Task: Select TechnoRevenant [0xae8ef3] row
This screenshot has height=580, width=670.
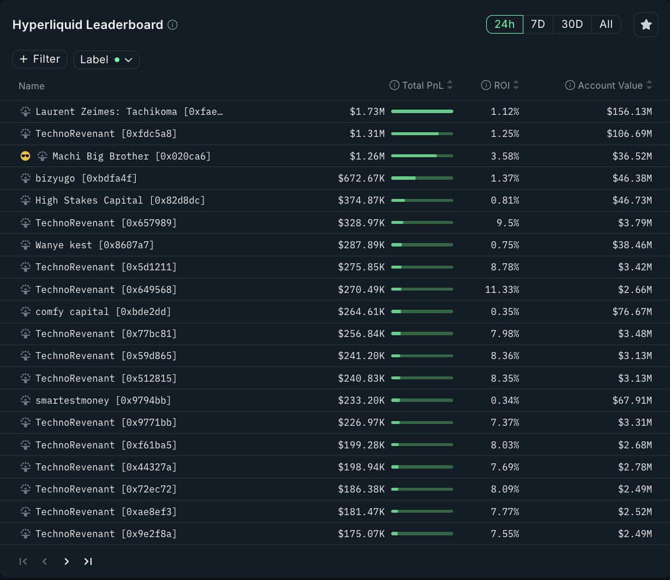Action: pos(335,512)
